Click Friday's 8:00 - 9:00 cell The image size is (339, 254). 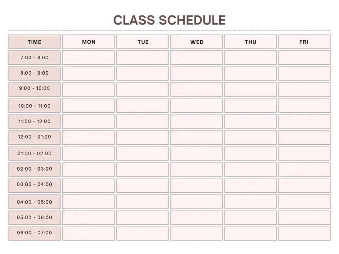pyautogui.click(x=304, y=74)
